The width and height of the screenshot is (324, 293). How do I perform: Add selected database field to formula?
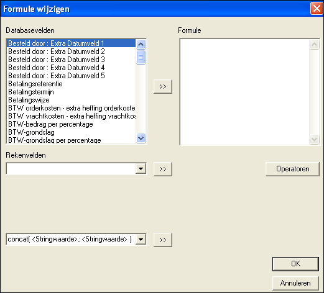pyautogui.click(x=163, y=86)
